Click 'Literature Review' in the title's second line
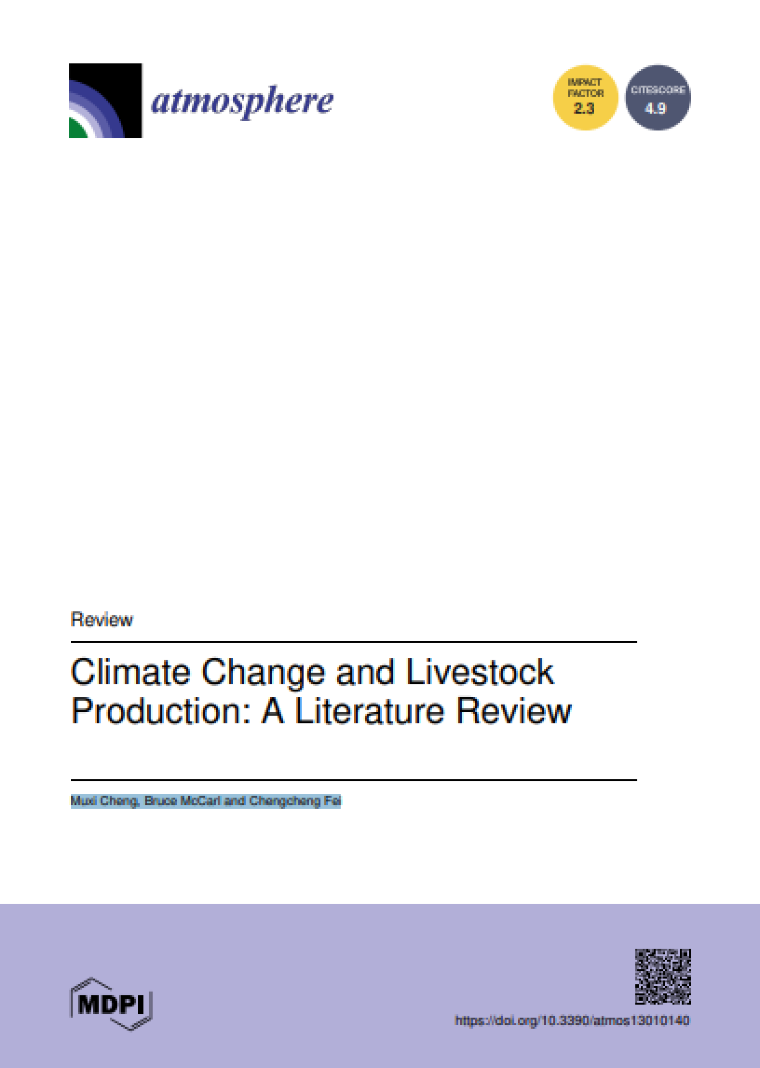 coord(433,711)
